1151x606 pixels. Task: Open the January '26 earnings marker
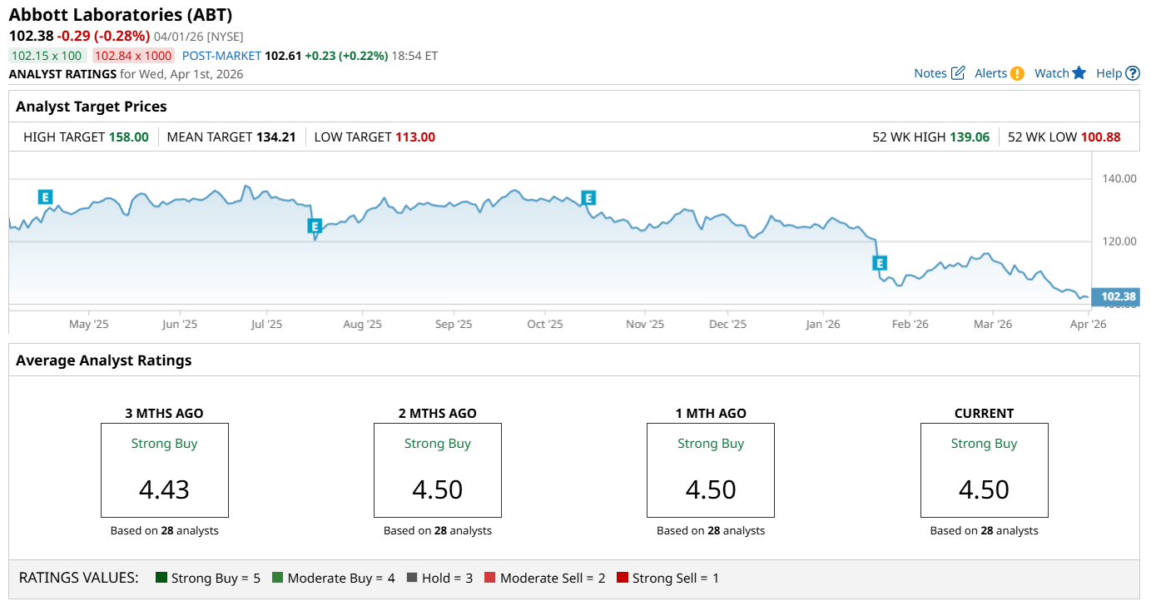click(880, 264)
